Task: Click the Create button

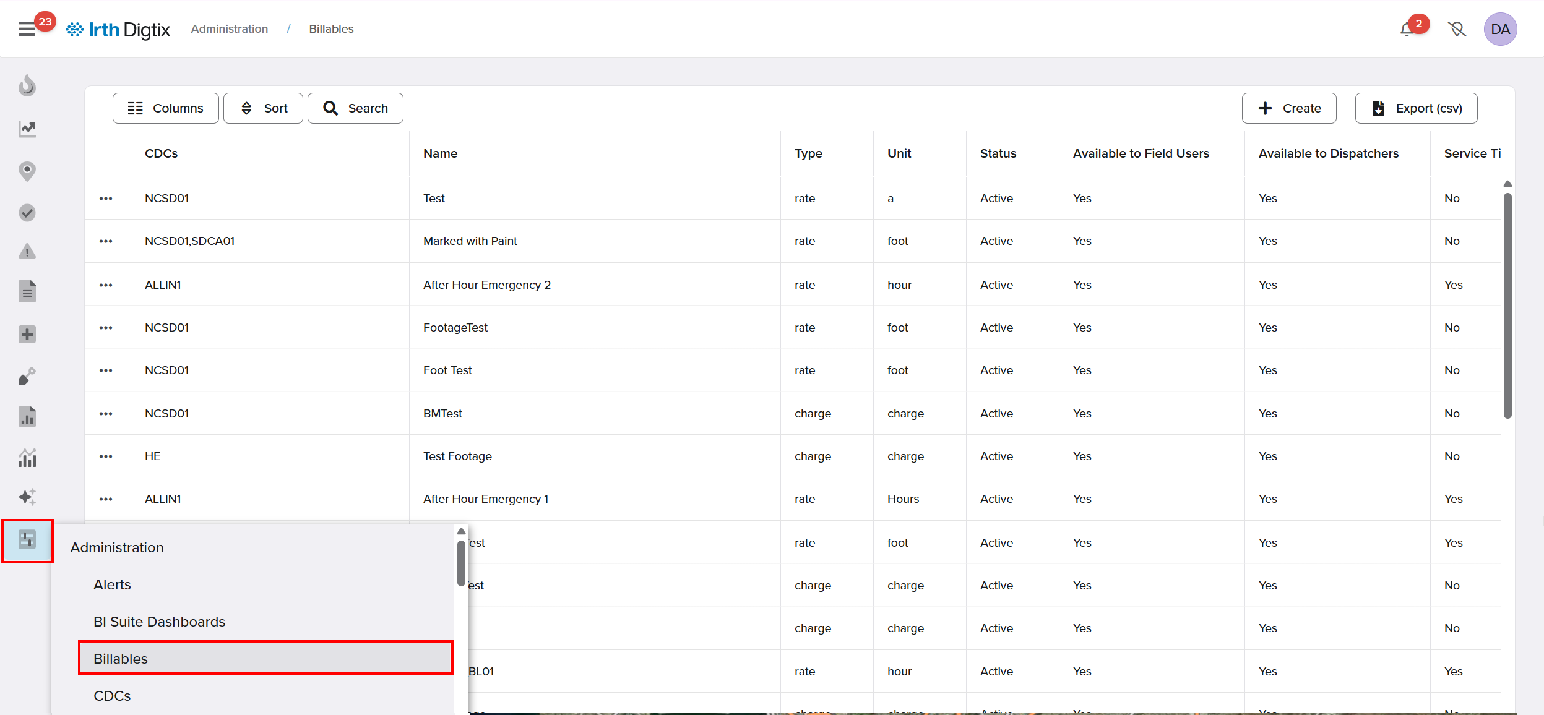Action: click(1289, 108)
